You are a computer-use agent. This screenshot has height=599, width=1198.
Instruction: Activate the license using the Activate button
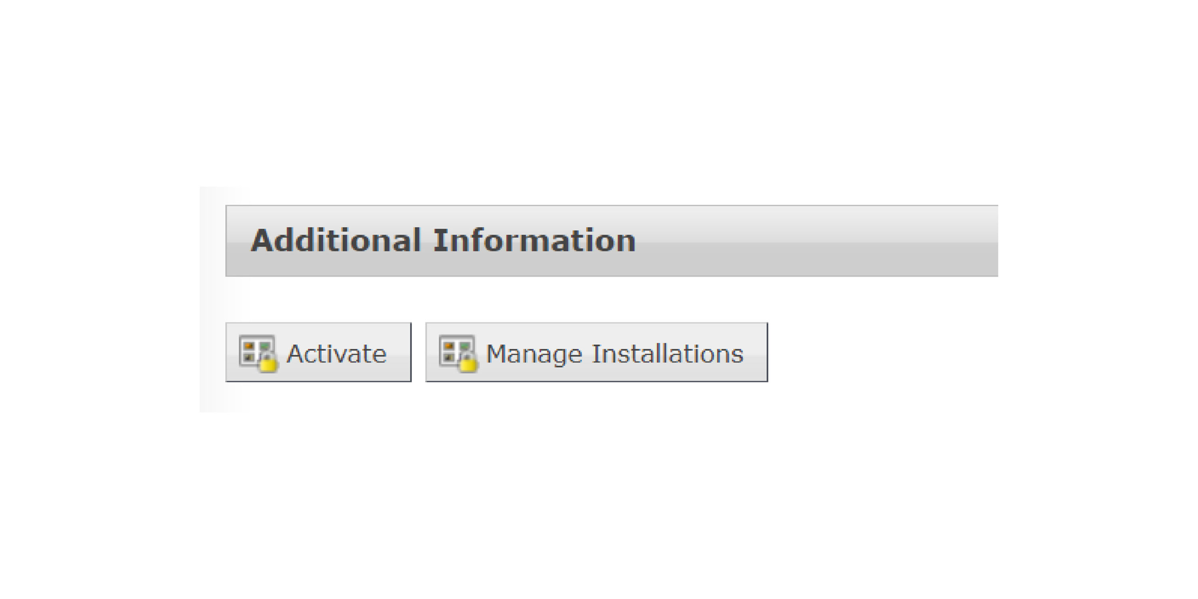(x=318, y=352)
